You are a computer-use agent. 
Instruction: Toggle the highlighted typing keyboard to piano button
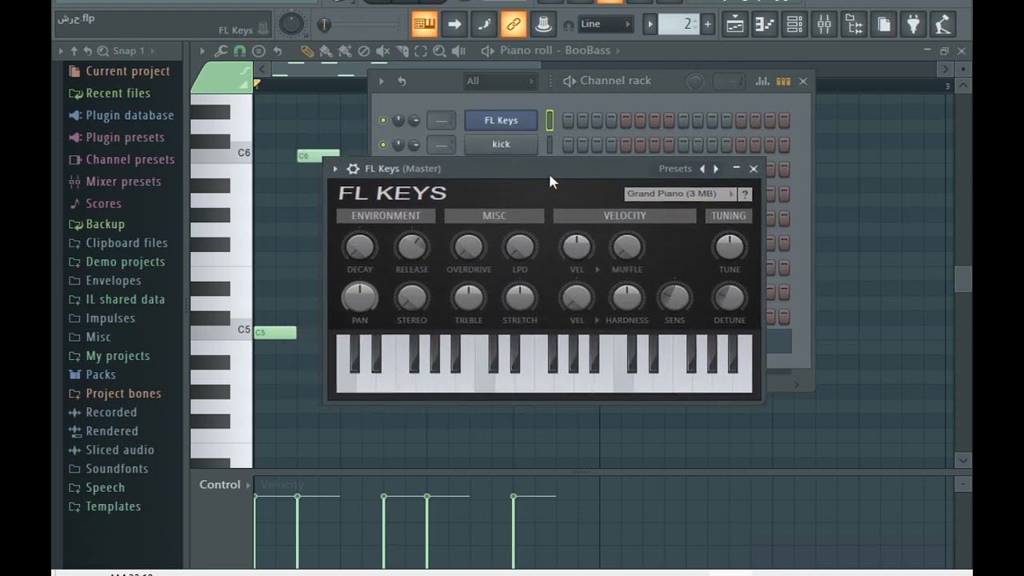425,24
